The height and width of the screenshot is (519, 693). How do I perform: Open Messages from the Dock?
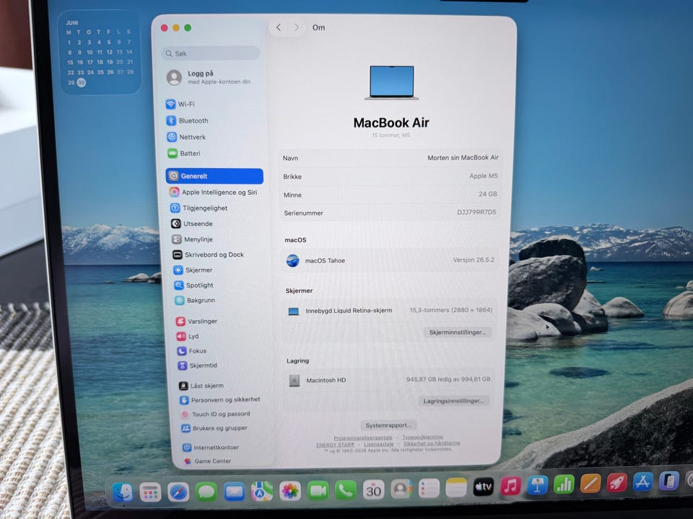pyautogui.click(x=206, y=492)
